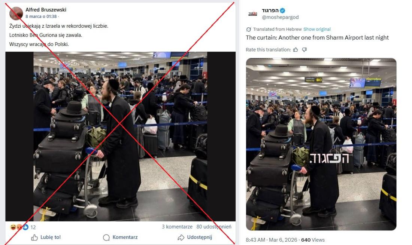Click Alfred Bruszewski's profile avatar
The image size is (412, 245).
coord(16,13)
